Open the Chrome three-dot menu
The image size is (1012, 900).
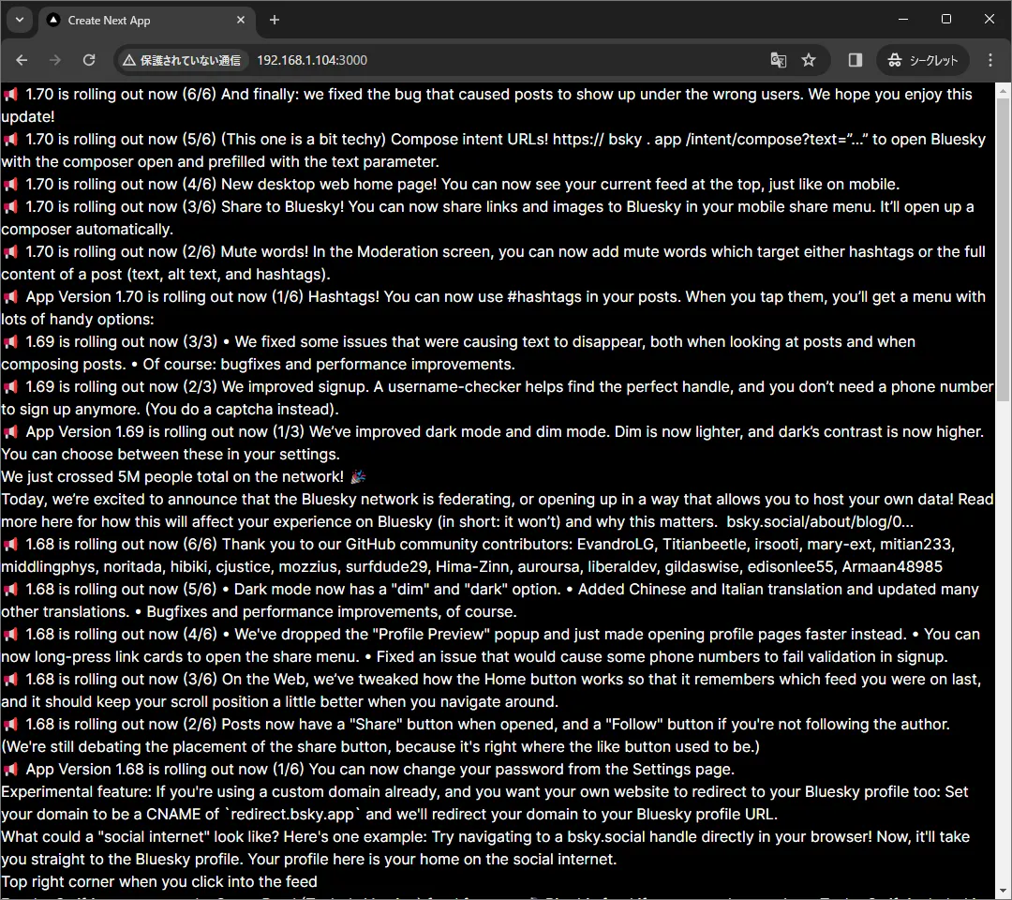(990, 60)
